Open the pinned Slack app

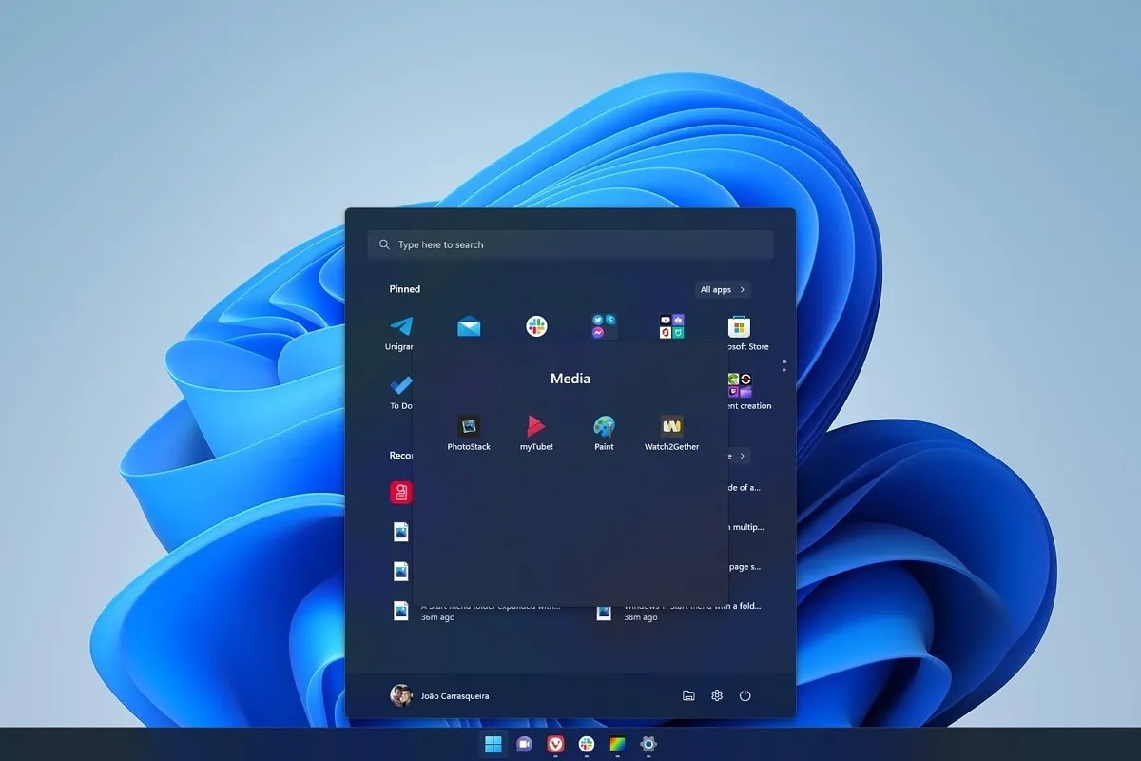point(536,324)
